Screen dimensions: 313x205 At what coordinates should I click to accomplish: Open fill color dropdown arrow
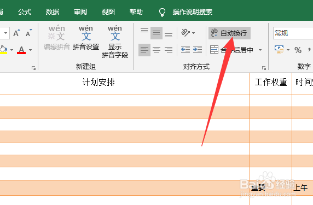[x=12, y=50]
